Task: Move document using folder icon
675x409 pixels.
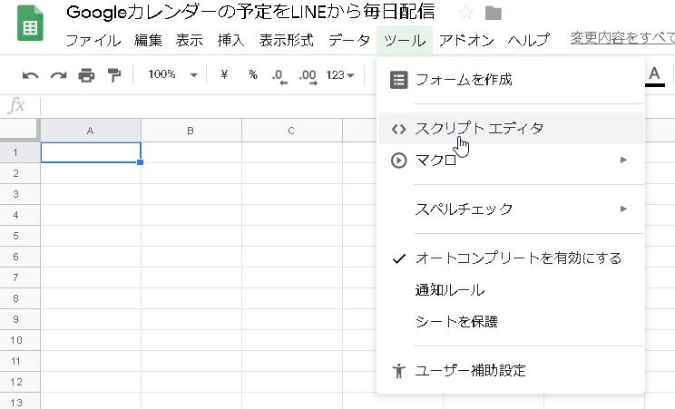Action: tap(493, 13)
